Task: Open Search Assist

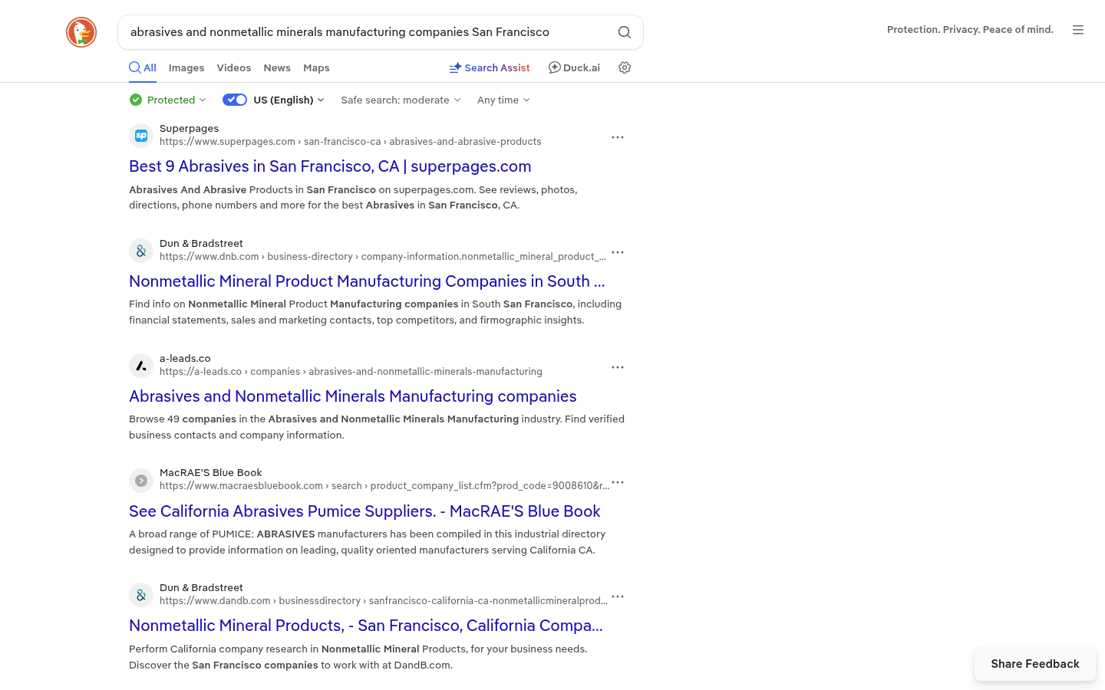Action: pos(490,67)
